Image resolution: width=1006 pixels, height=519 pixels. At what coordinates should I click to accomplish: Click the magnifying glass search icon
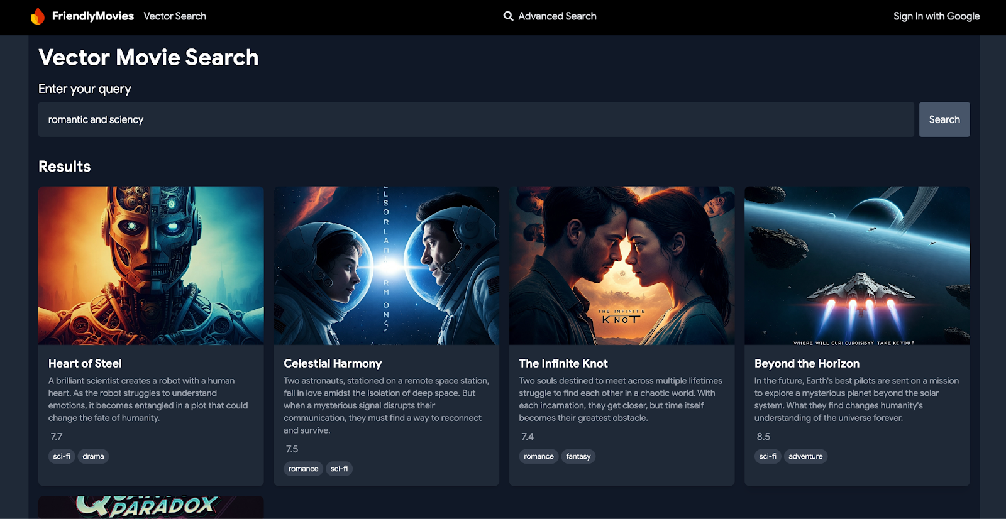pyautogui.click(x=508, y=16)
